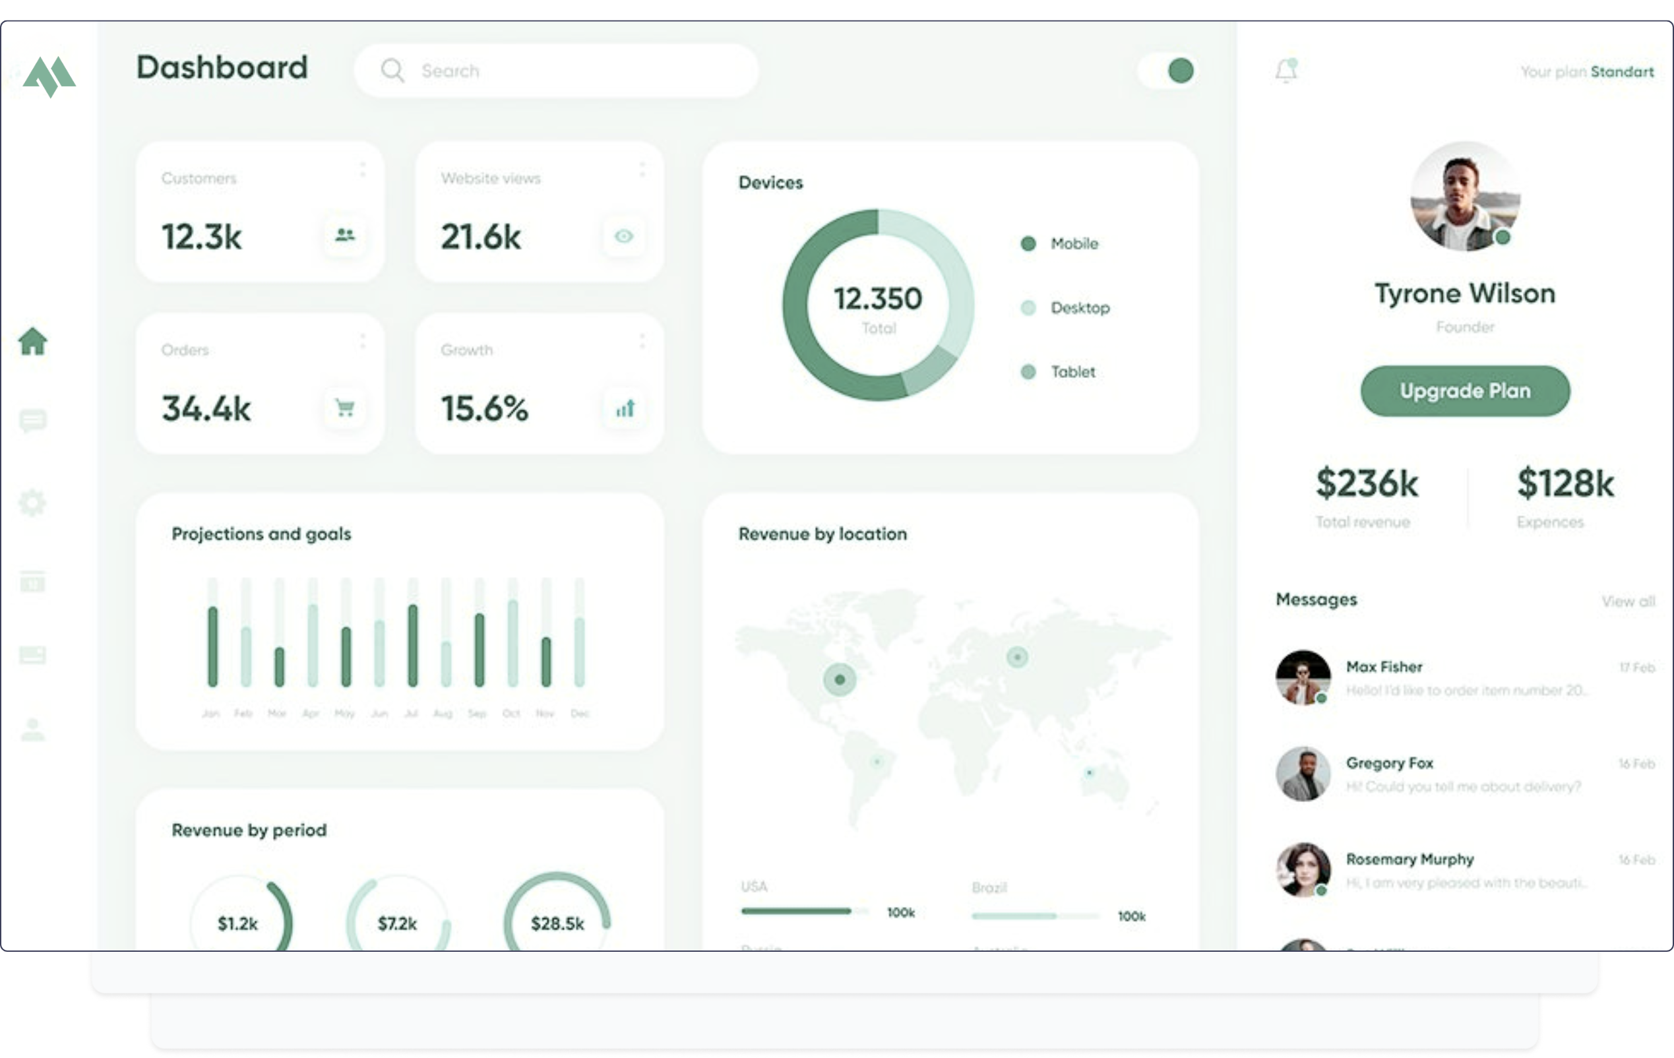Click View all messages link

click(x=1628, y=602)
